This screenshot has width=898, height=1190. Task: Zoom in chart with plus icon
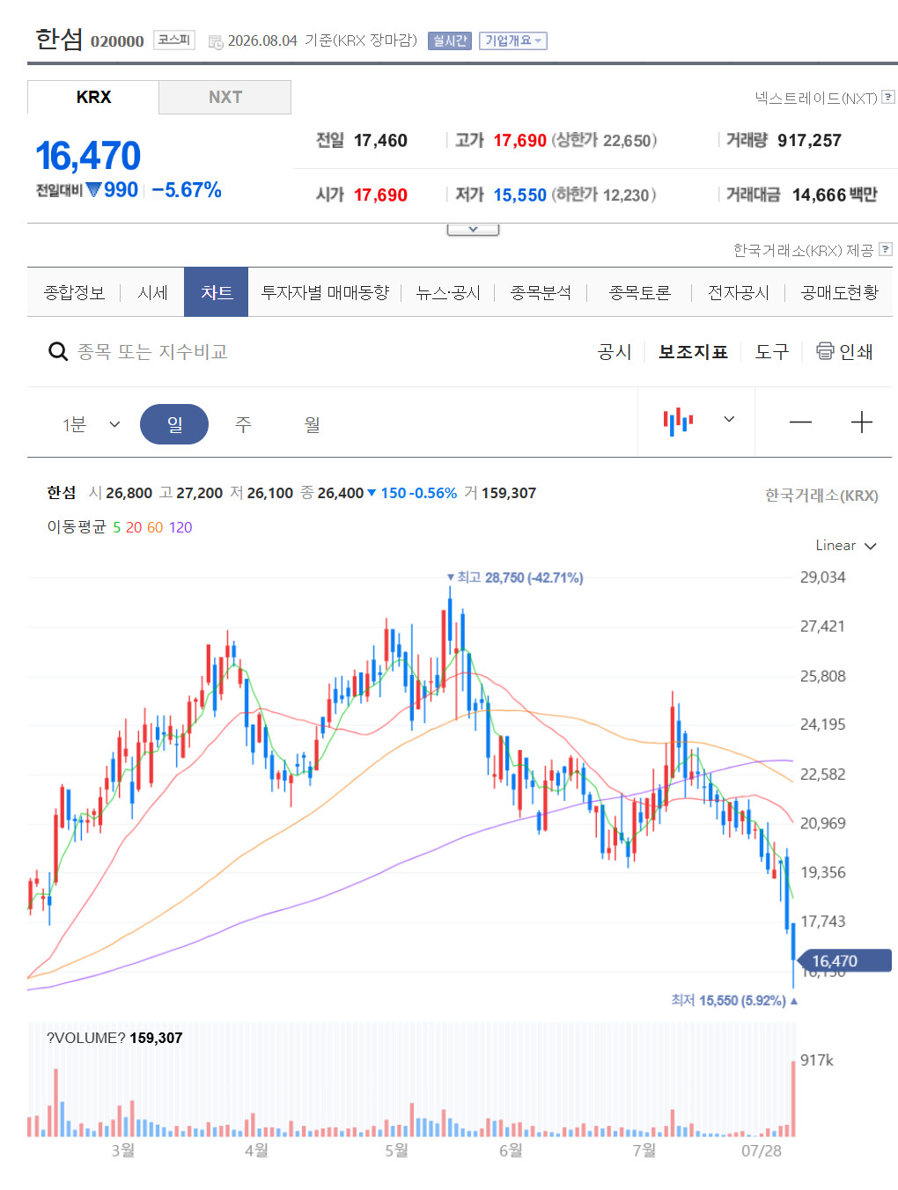862,422
